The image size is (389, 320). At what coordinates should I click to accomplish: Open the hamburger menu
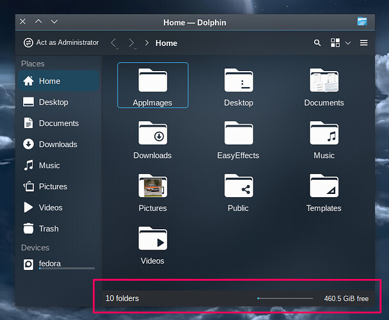tap(363, 43)
